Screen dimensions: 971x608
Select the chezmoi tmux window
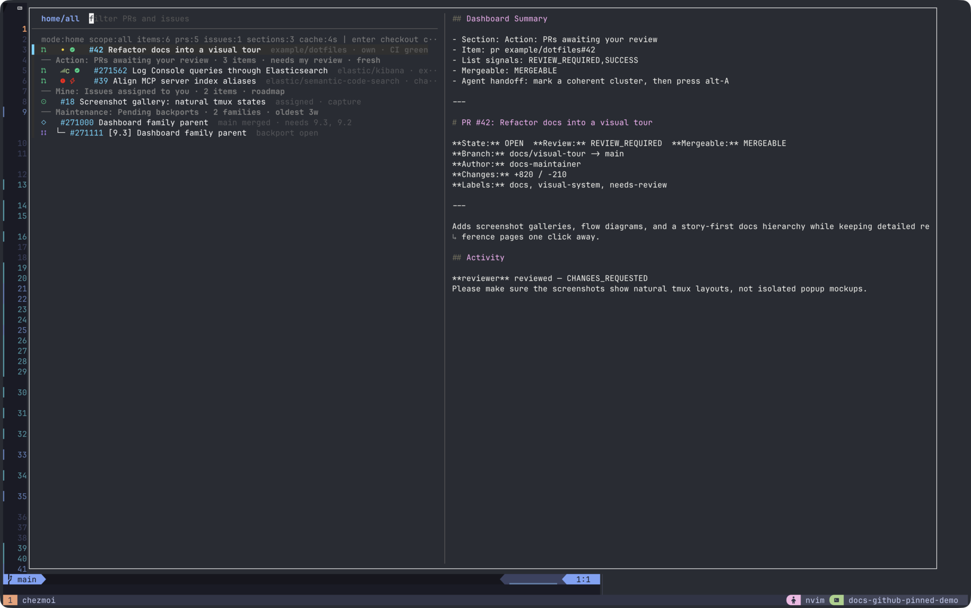pyautogui.click(x=39, y=600)
